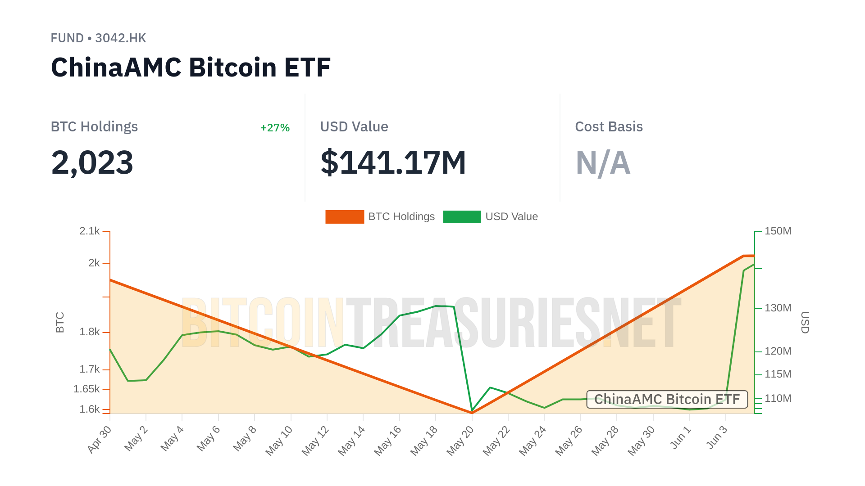The image size is (865, 486).
Task: Click the ChinaAMC Bitcoin ETF main heading
Action: [x=191, y=67]
